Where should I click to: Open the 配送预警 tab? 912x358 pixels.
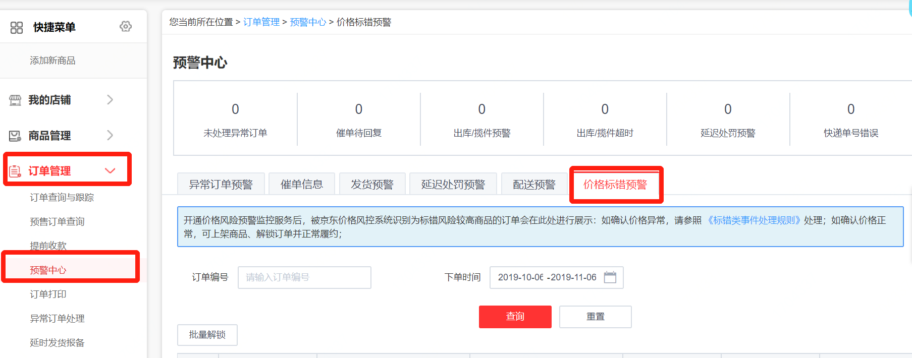[534, 185]
